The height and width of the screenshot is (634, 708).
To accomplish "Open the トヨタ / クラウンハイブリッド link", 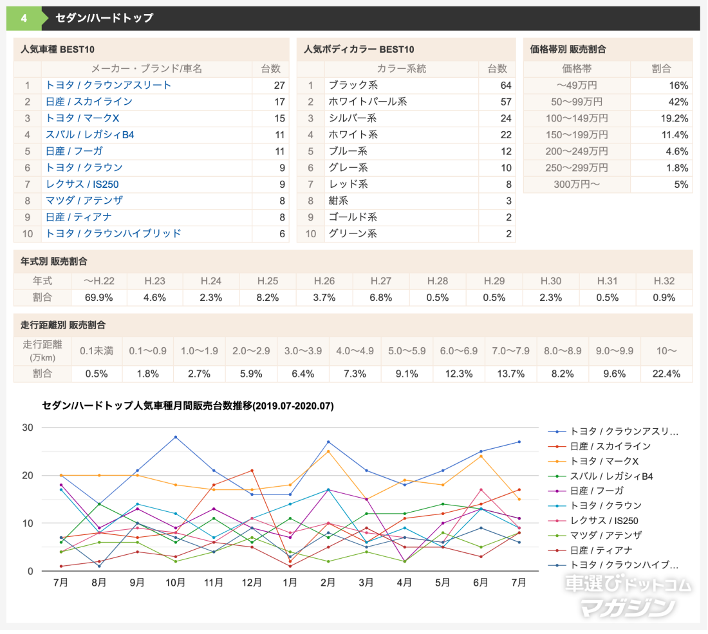I will [x=113, y=233].
